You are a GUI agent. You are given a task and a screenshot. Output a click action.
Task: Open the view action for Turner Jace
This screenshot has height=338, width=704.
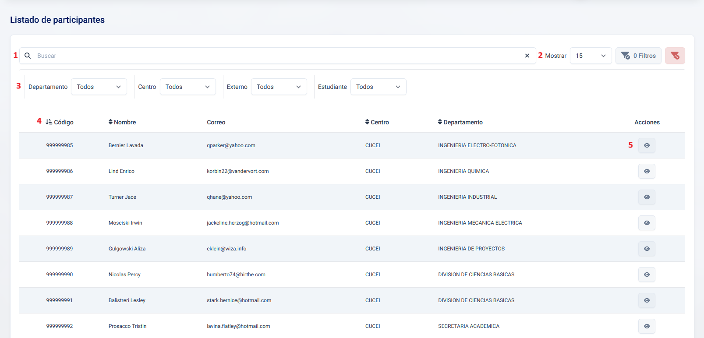pyautogui.click(x=647, y=197)
